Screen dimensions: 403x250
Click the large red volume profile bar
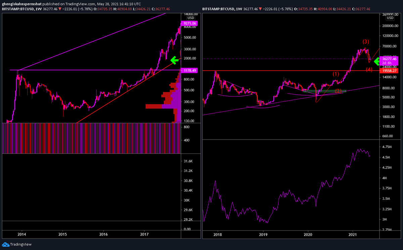(154, 106)
